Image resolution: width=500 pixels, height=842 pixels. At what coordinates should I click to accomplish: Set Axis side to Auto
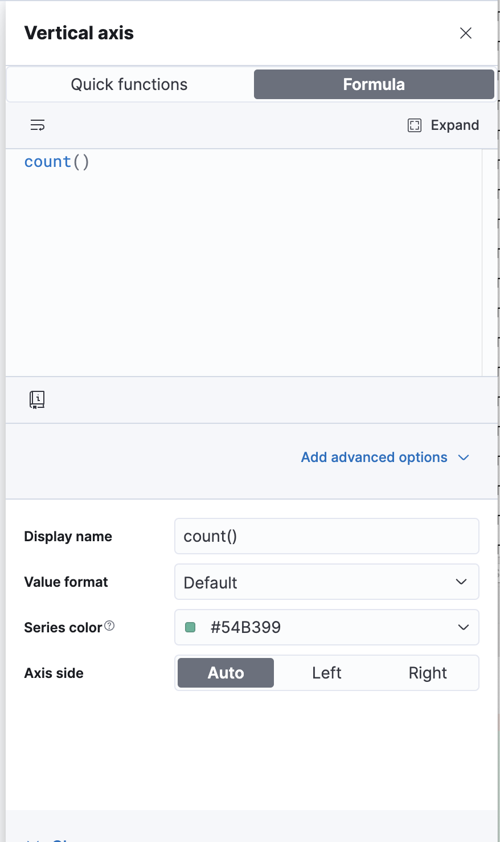(226, 673)
